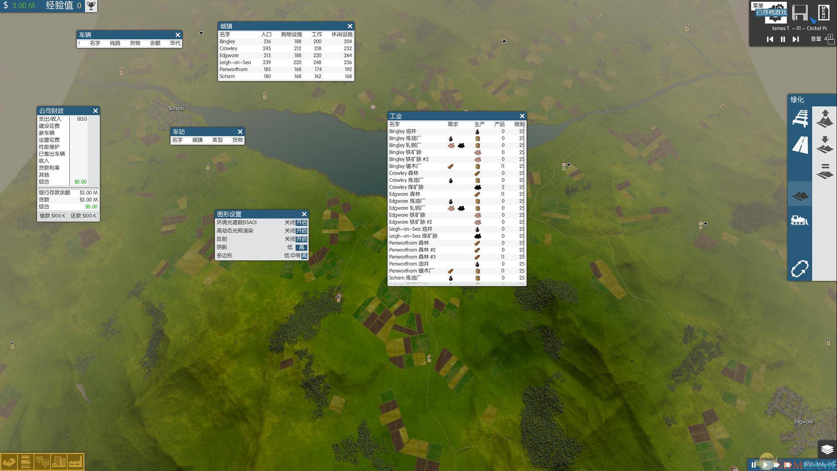Select the road construction tool
The image size is (837, 471).
800,145
